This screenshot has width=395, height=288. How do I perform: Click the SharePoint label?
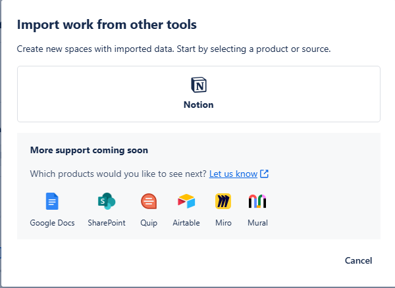pos(107,223)
